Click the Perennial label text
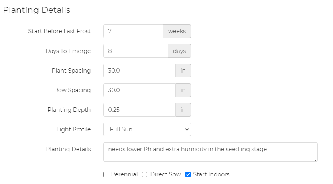Viewport: 333px width, 184px height. [124, 174]
